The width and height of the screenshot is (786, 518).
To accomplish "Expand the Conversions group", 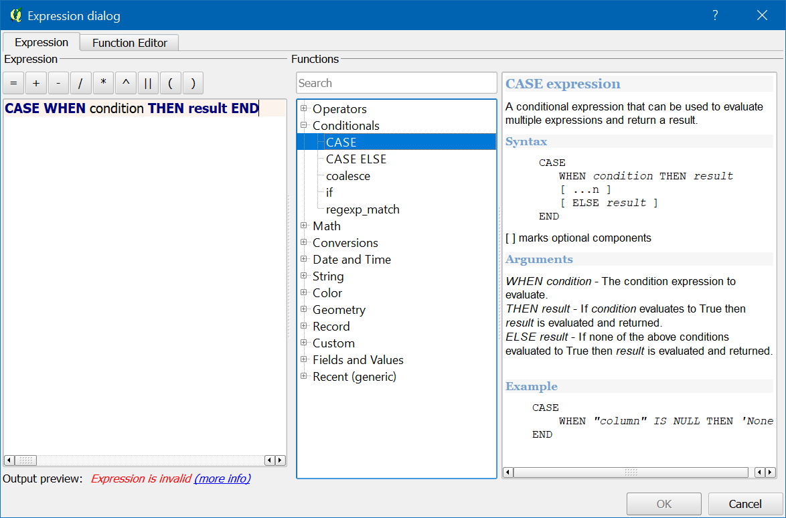I will [304, 242].
